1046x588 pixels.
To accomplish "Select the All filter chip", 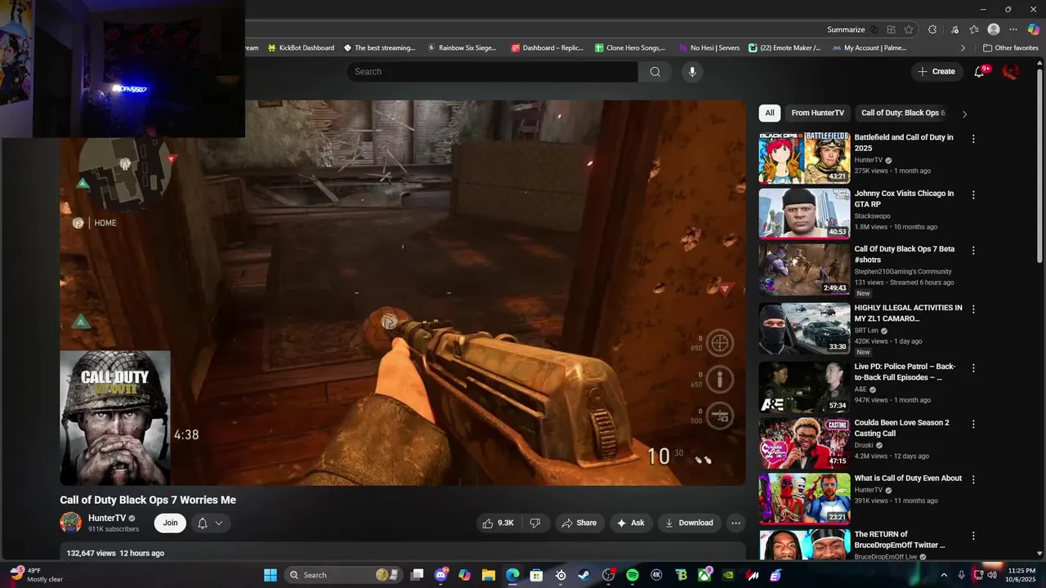I will [770, 114].
